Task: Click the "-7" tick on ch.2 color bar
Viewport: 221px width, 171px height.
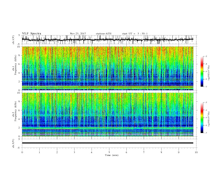Action: coord(206,133)
